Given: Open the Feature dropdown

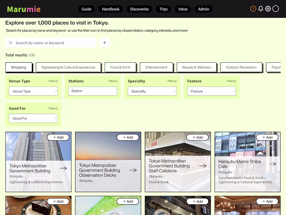Looking at the screenshot, I should pyautogui.click(x=212, y=91).
